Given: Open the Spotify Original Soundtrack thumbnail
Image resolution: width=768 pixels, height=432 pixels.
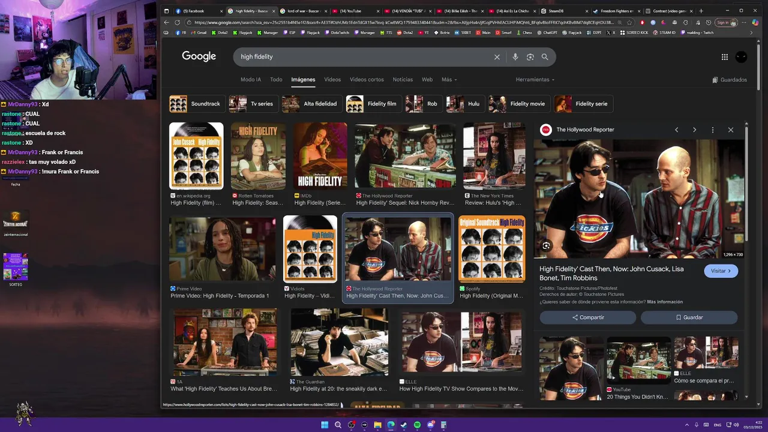Looking at the screenshot, I should pos(492,249).
